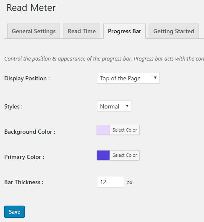This screenshot has width=204, height=222.
Task: Go to the Getting Started tab
Action: [174, 31]
